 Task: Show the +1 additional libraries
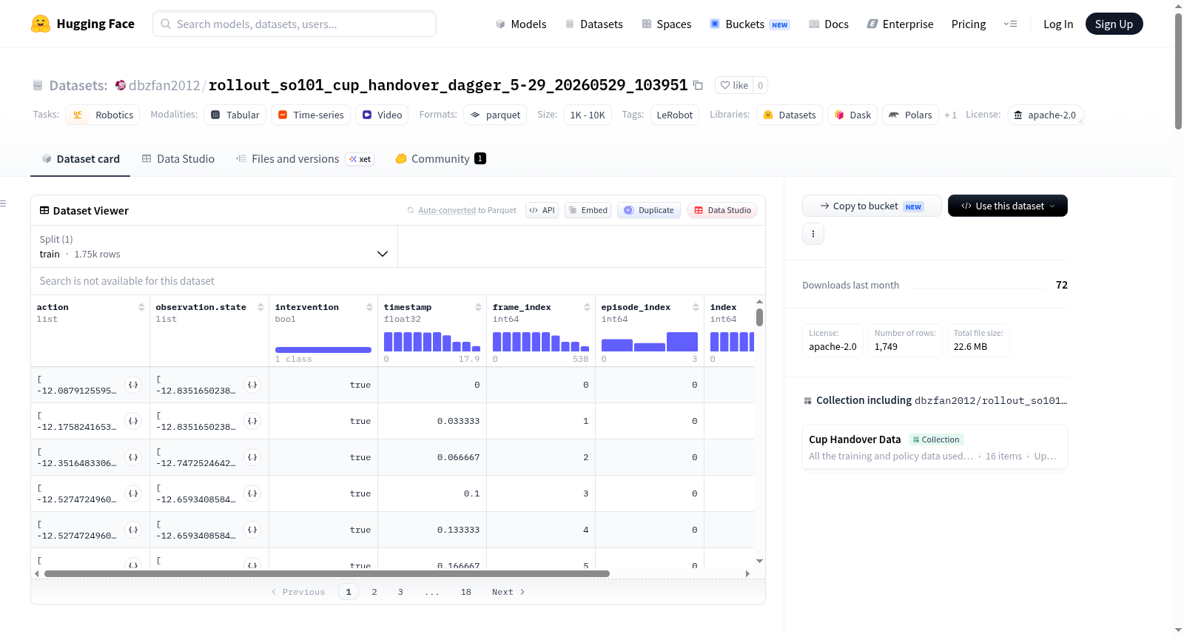[950, 115]
